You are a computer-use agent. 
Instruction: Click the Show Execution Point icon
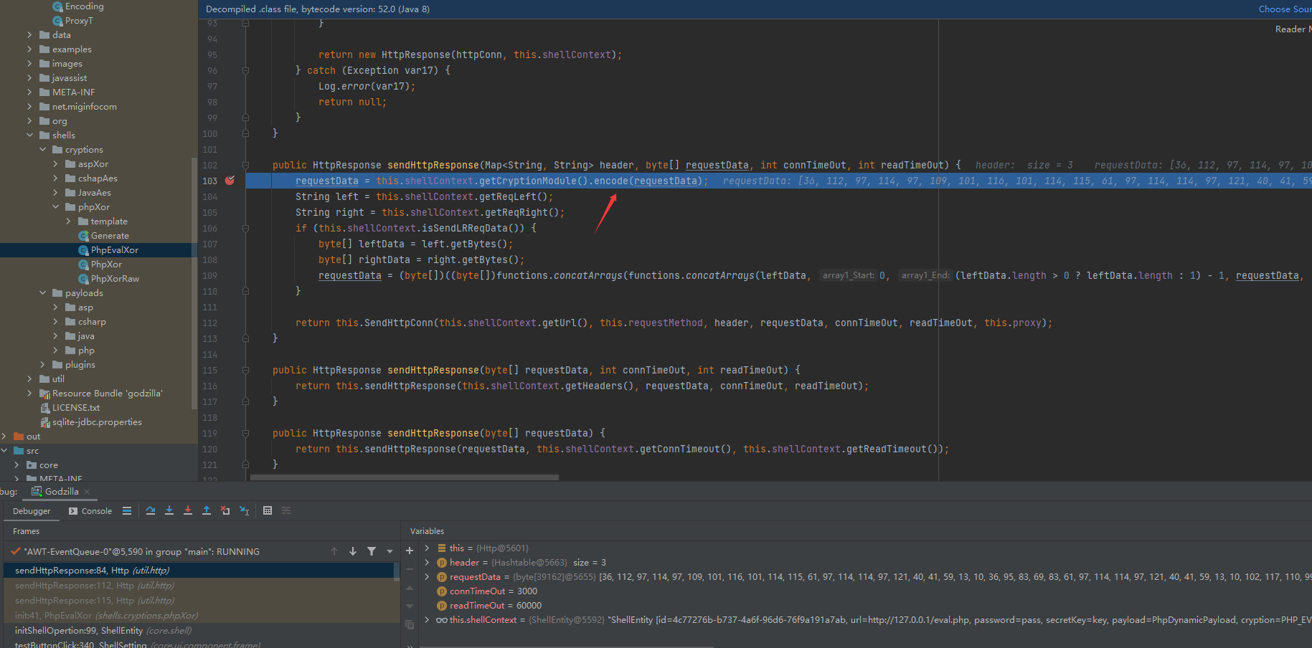click(x=127, y=510)
